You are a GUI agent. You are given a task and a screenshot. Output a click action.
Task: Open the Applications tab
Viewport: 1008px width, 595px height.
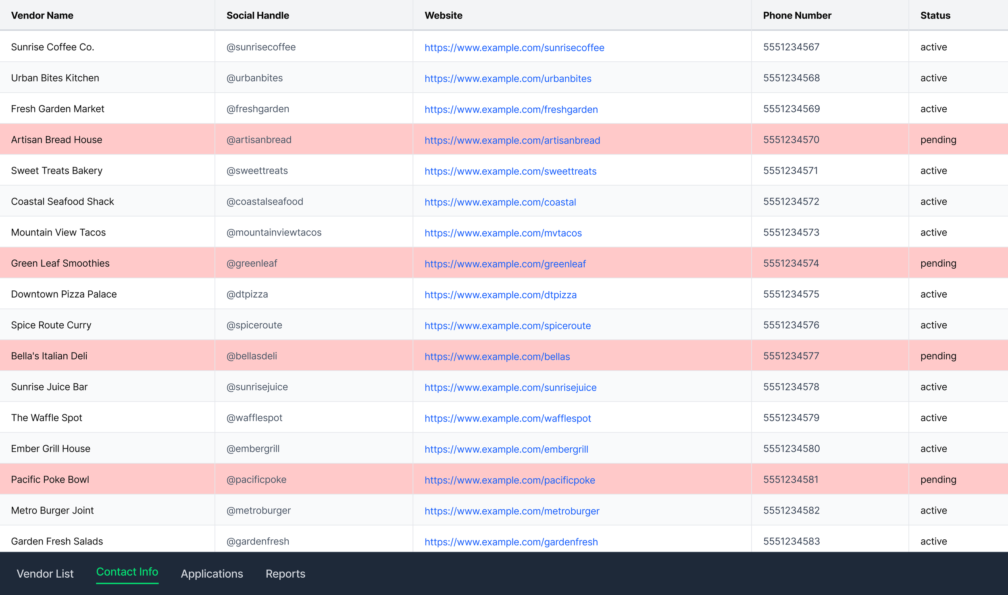pyautogui.click(x=212, y=574)
